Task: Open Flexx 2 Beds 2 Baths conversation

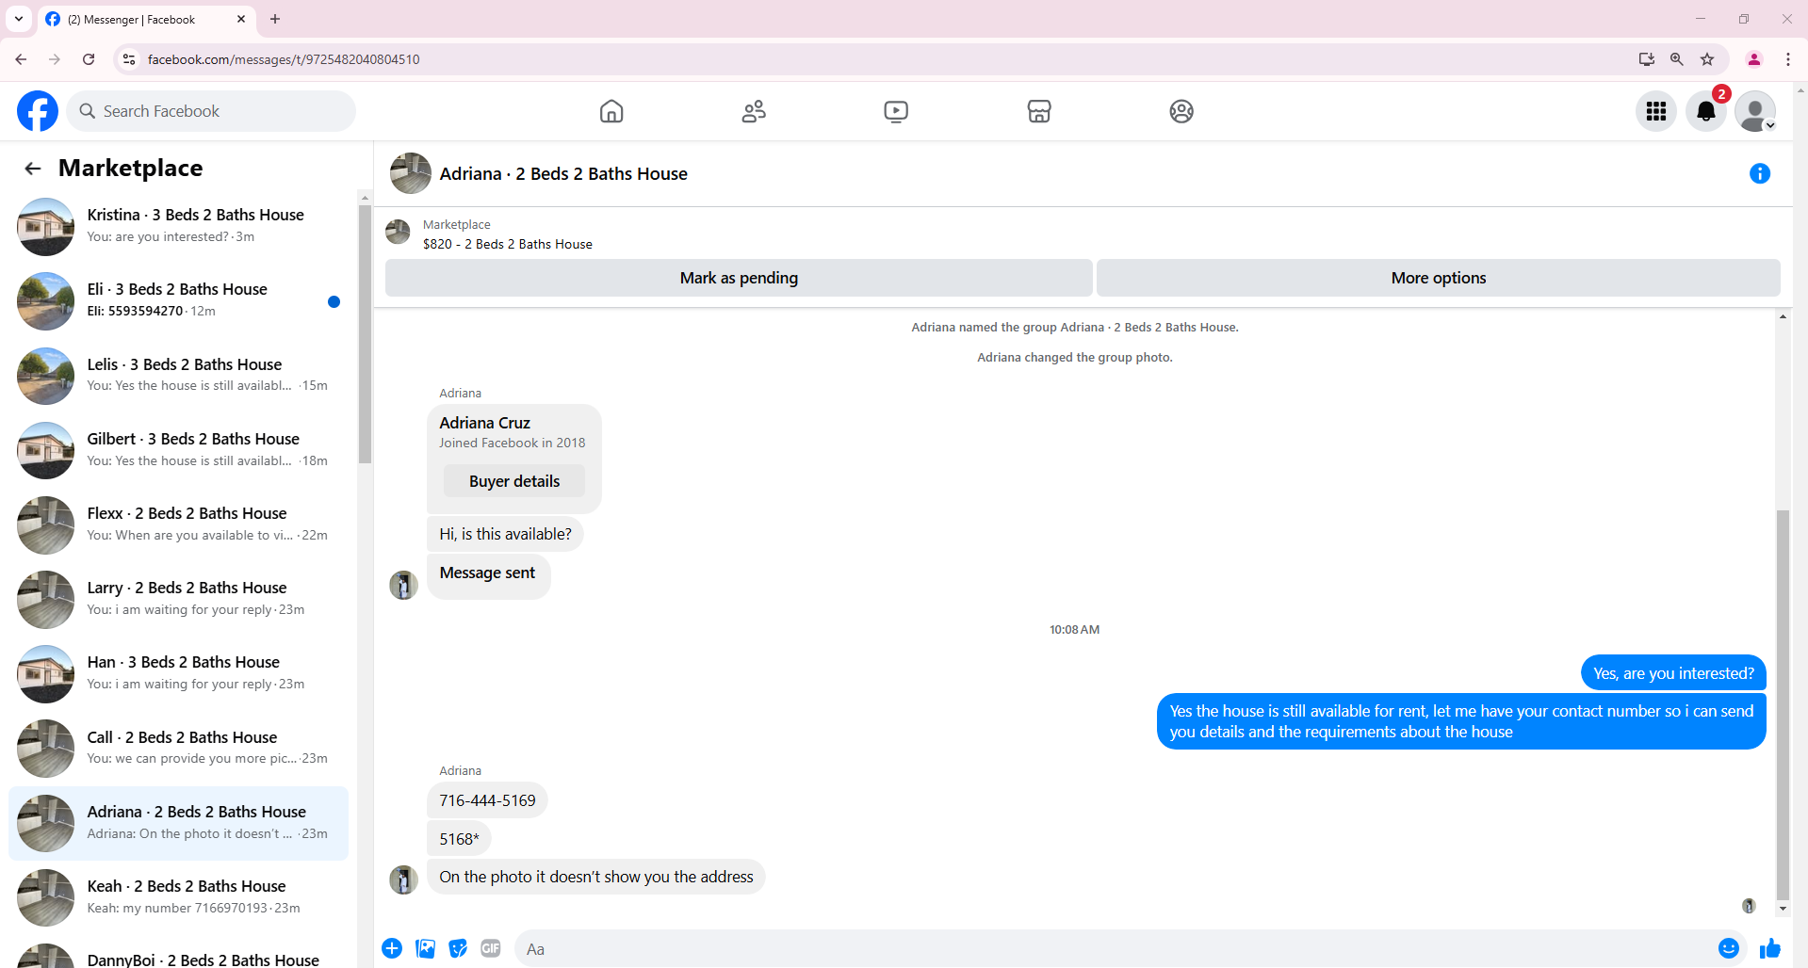Action: [179, 524]
